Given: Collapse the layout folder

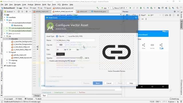Looking at the screenshot, I should [7, 52].
